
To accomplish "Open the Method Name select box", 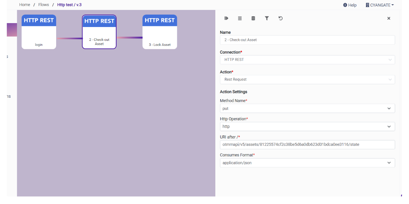I will [x=307, y=108].
